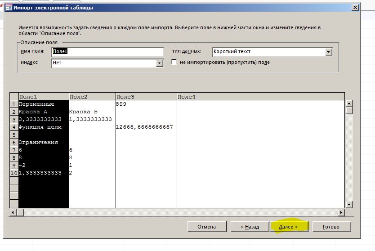Click the '8' cell in Поле2 column
Screen dimensions: 375x251
coord(92,158)
